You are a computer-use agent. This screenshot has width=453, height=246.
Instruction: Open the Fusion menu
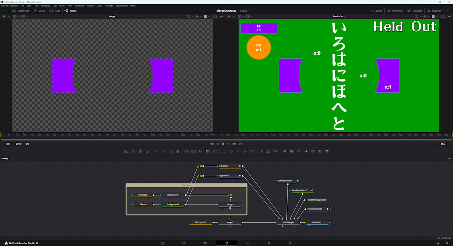90,6
